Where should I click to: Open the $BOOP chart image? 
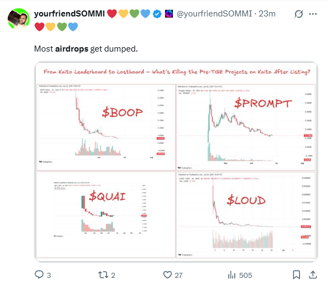106,127
